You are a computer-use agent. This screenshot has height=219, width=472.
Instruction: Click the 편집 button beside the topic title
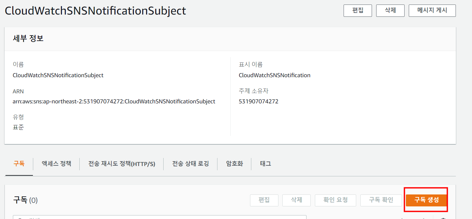point(358,10)
